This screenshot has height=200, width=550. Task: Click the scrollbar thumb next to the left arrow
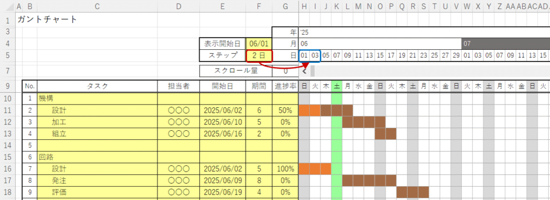click(x=313, y=71)
